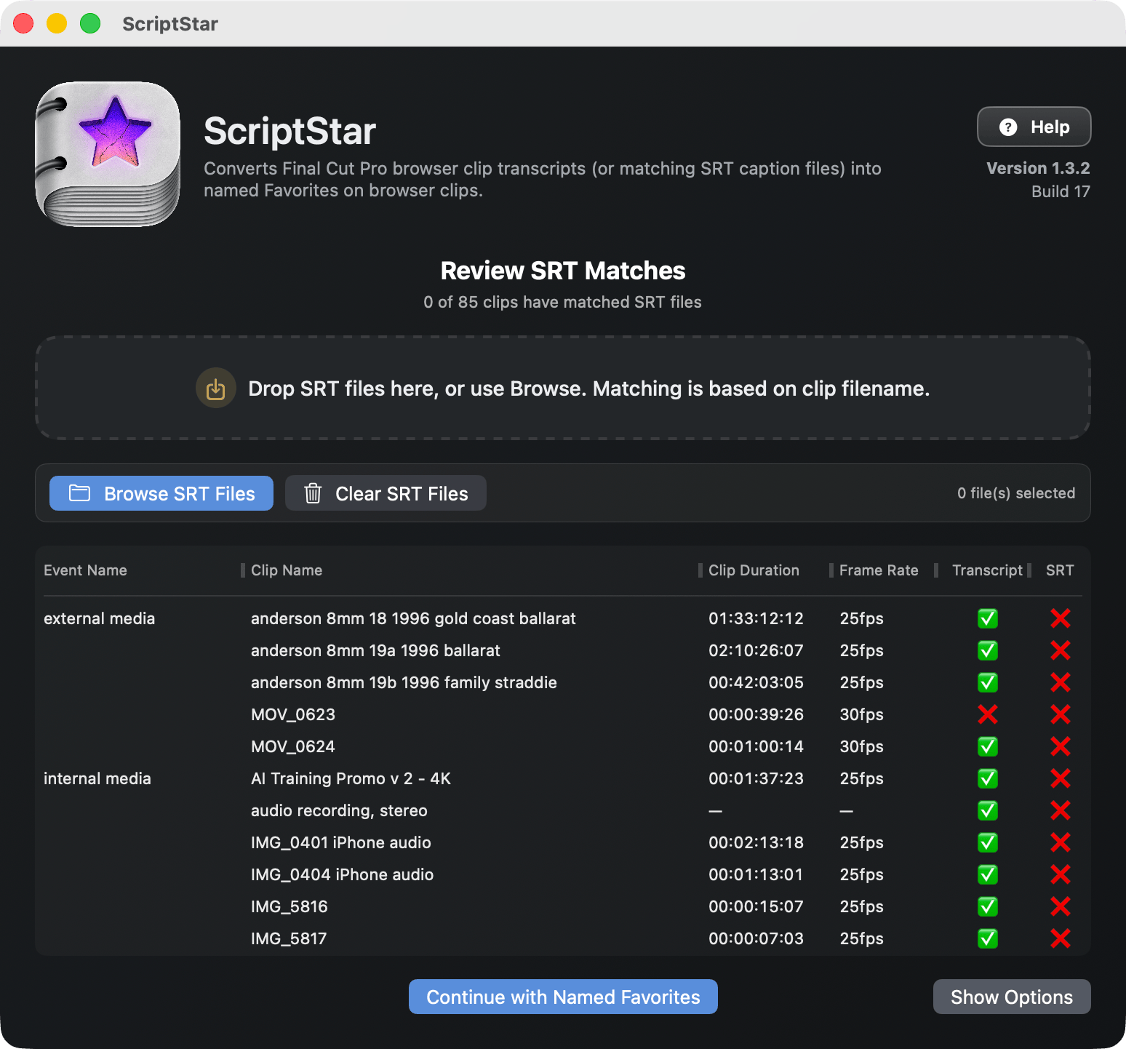Sort by the Clip Name column header
Image resolution: width=1126 pixels, height=1049 pixels.
287,570
